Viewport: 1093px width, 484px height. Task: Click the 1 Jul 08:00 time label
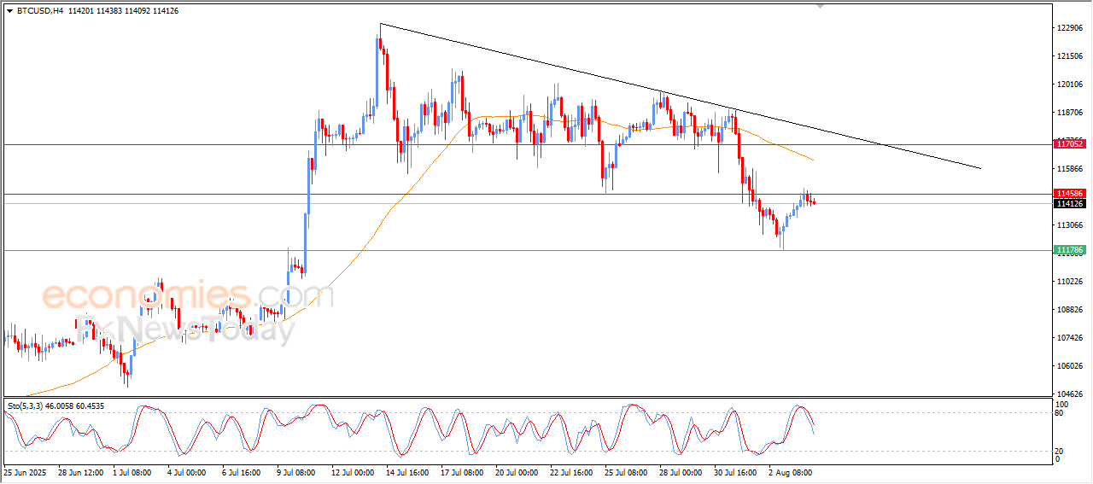click(x=134, y=471)
